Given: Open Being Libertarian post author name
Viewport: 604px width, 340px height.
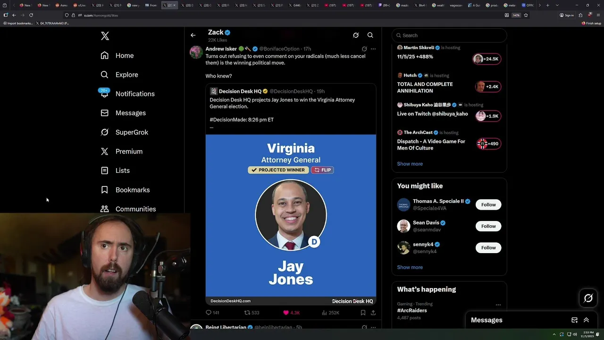Looking at the screenshot, I should tap(226, 327).
